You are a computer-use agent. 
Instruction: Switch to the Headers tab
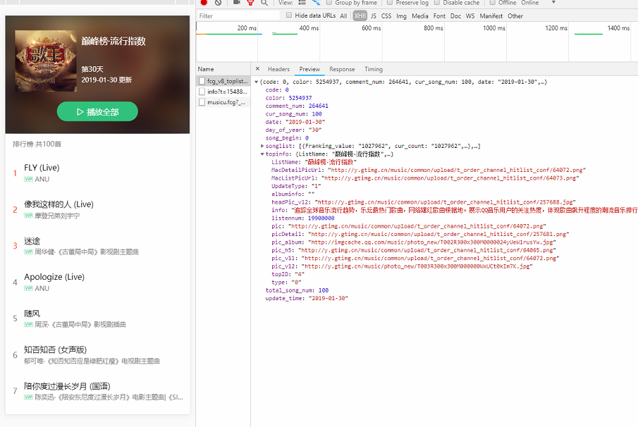[x=278, y=69]
